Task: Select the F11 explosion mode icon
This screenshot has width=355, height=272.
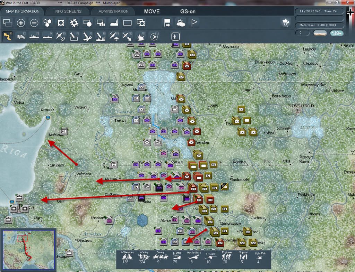Action: click(141, 37)
